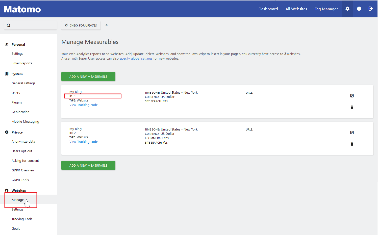Screen dimensions: 378x235
Task: Delete the measurable with ID 1
Action: click(352, 107)
